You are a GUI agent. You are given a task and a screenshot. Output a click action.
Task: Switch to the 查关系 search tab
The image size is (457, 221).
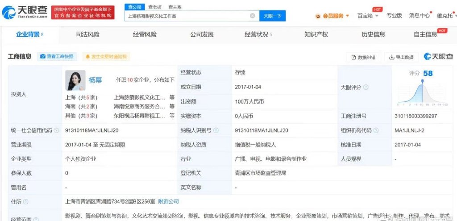175,7
